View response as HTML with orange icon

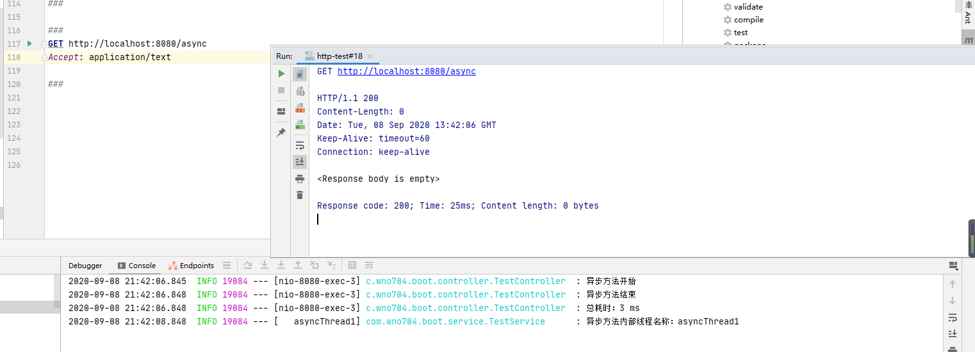point(300,108)
